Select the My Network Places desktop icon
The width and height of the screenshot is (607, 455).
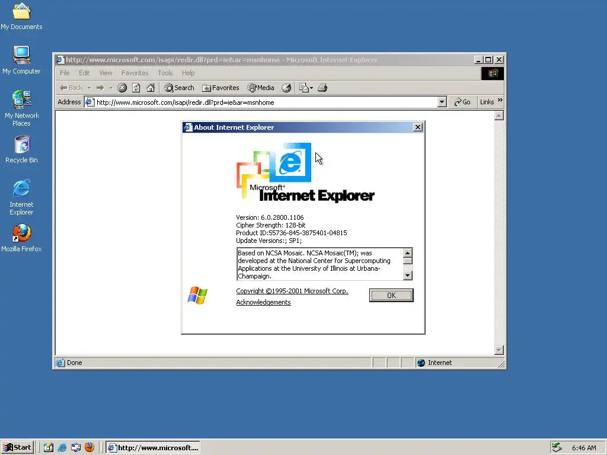click(21, 108)
